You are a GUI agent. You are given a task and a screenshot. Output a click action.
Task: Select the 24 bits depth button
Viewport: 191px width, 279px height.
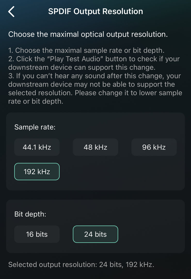[95, 234]
